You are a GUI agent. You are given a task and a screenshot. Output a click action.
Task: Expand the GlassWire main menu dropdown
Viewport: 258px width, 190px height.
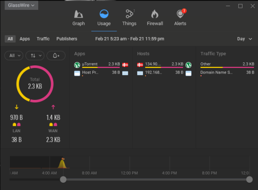coord(21,5)
